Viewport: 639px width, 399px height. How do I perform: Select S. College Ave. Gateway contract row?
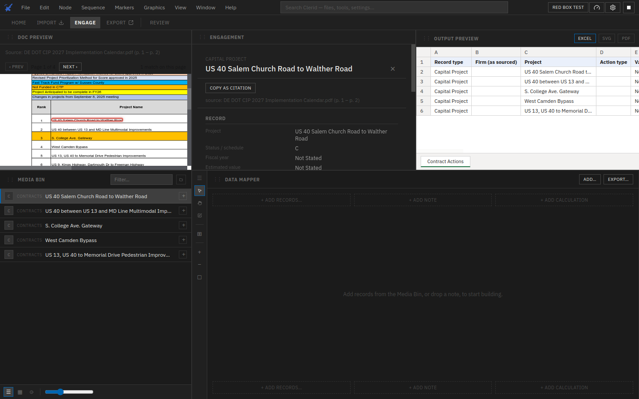pyautogui.click(x=95, y=225)
